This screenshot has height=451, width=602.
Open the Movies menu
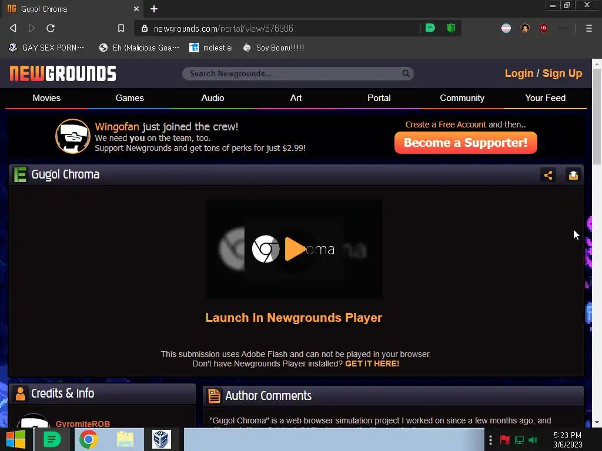point(46,98)
